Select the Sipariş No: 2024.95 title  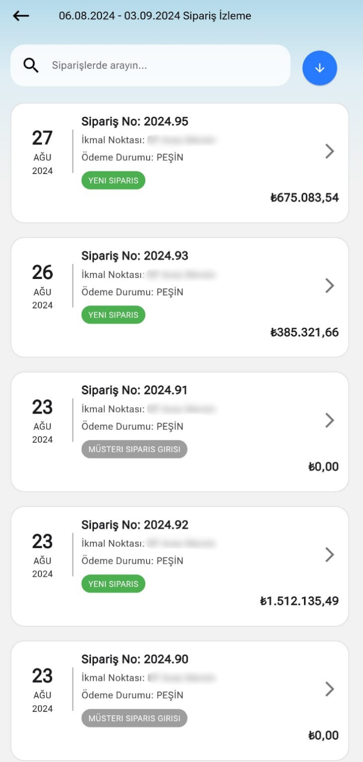tap(135, 121)
